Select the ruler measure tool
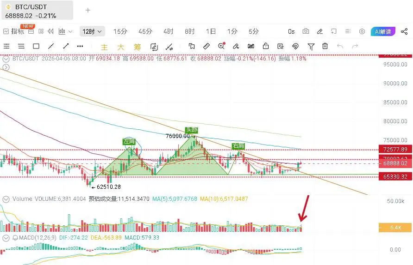Viewport: 413px width, 265px height. [x=206, y=47]
